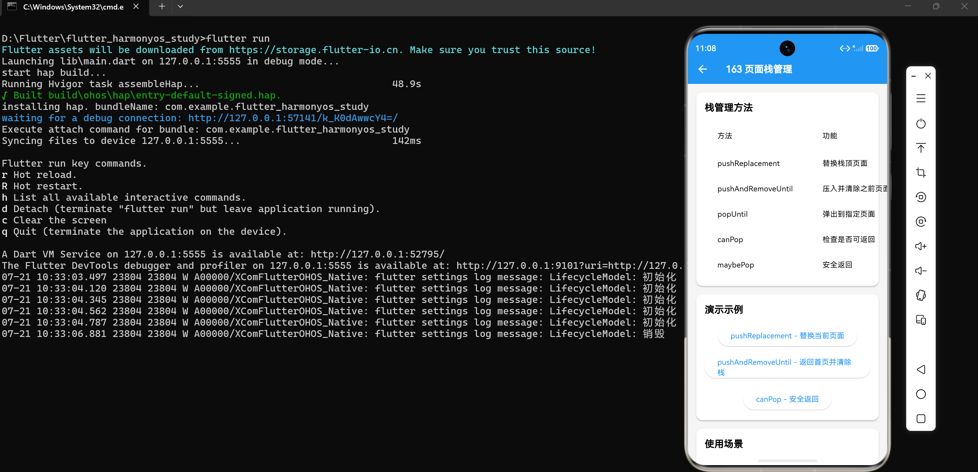Click the 'Running Hvigor task assembleHap' line
Screen dimensions: 978x472
point(211,84)
